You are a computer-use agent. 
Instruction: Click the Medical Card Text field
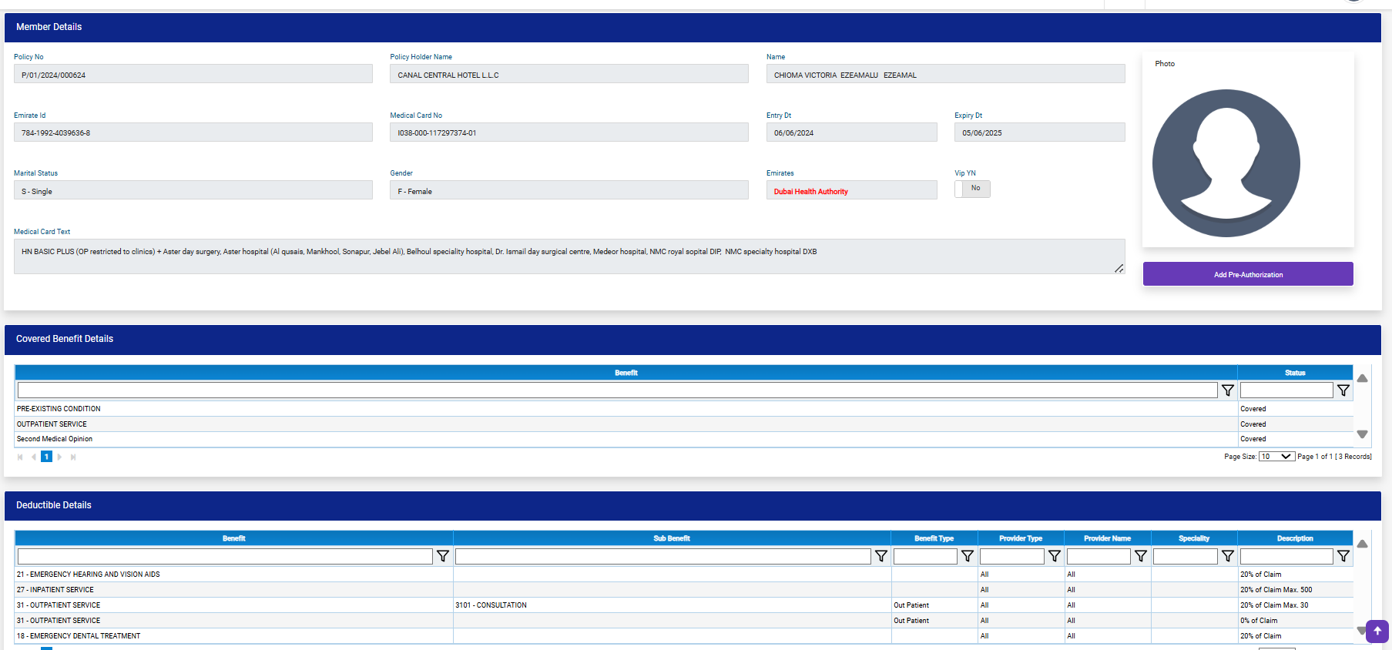click(569, 256)
